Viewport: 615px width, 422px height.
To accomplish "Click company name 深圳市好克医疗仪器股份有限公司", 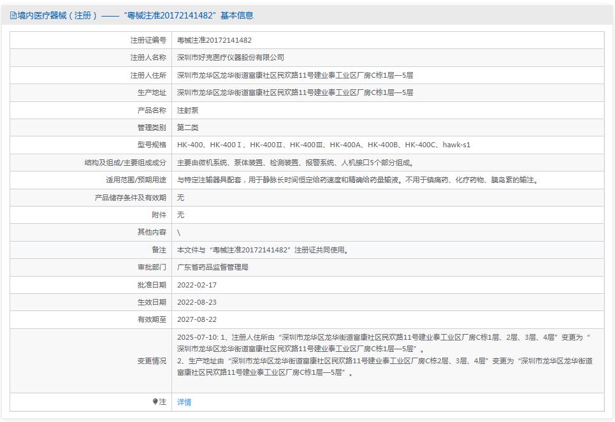I will tap(231, 57).
